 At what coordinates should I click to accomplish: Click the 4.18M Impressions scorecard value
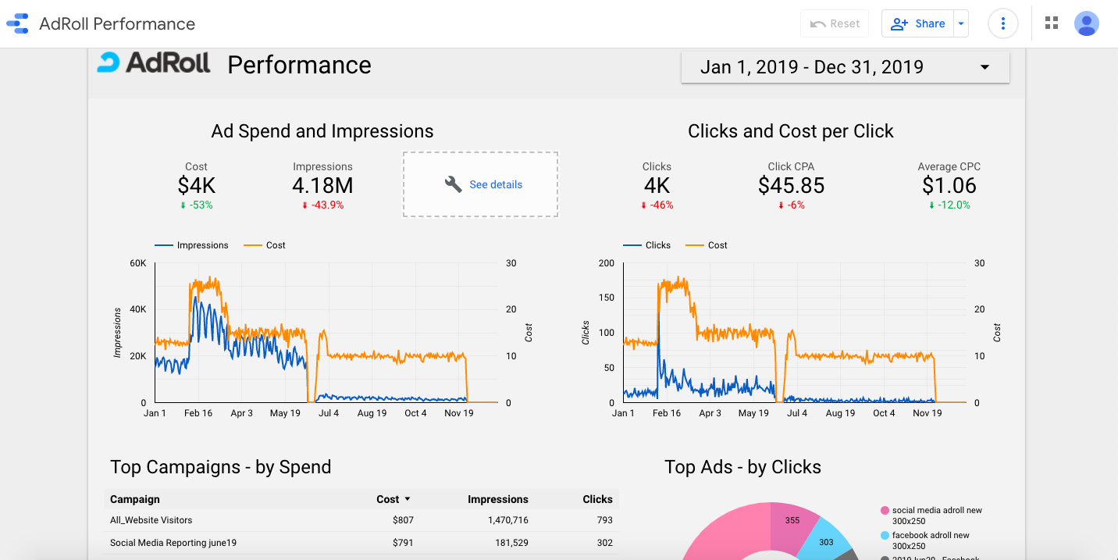pyautogui.click(x=322, y=186)
